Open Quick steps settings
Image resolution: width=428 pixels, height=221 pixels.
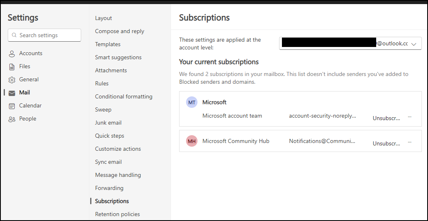(x=109, y=136)
